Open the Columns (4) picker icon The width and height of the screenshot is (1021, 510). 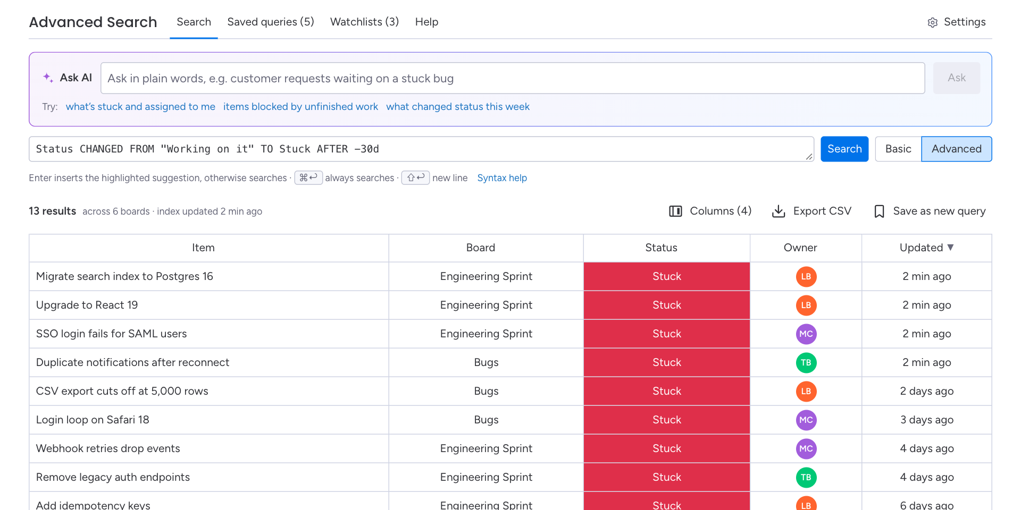point(675,211)
